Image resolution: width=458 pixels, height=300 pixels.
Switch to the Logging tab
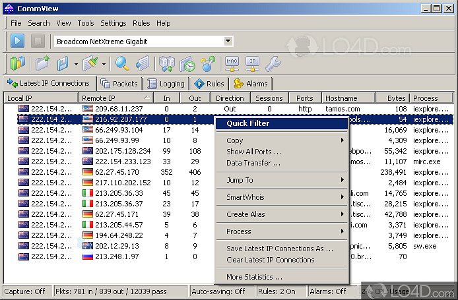166,84
